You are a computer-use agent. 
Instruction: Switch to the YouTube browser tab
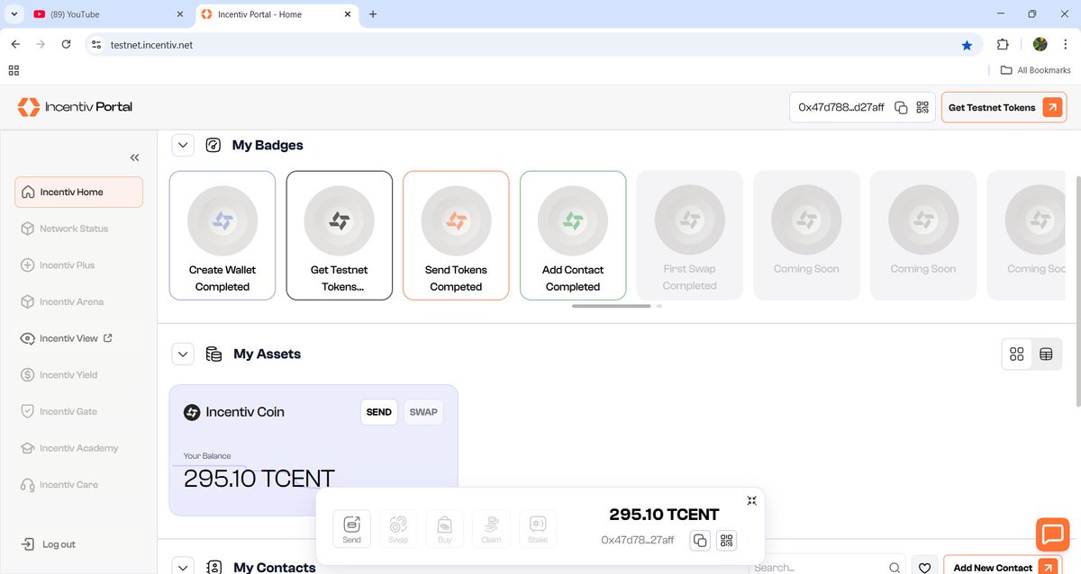click(106, 14)
